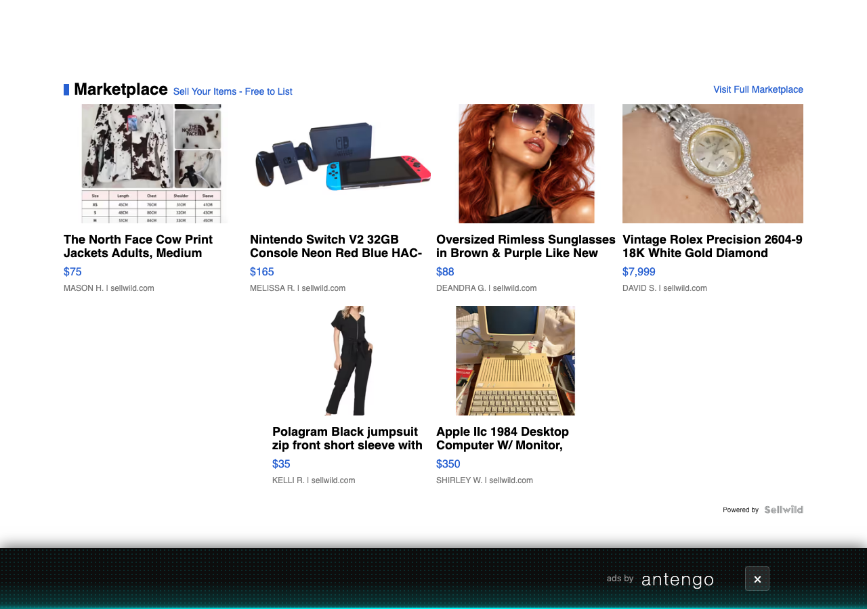
Task: Open the oversized sunglasses model photo
Action: 526,164
